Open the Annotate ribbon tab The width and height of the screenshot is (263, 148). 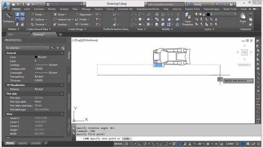[x=39, y=9]
